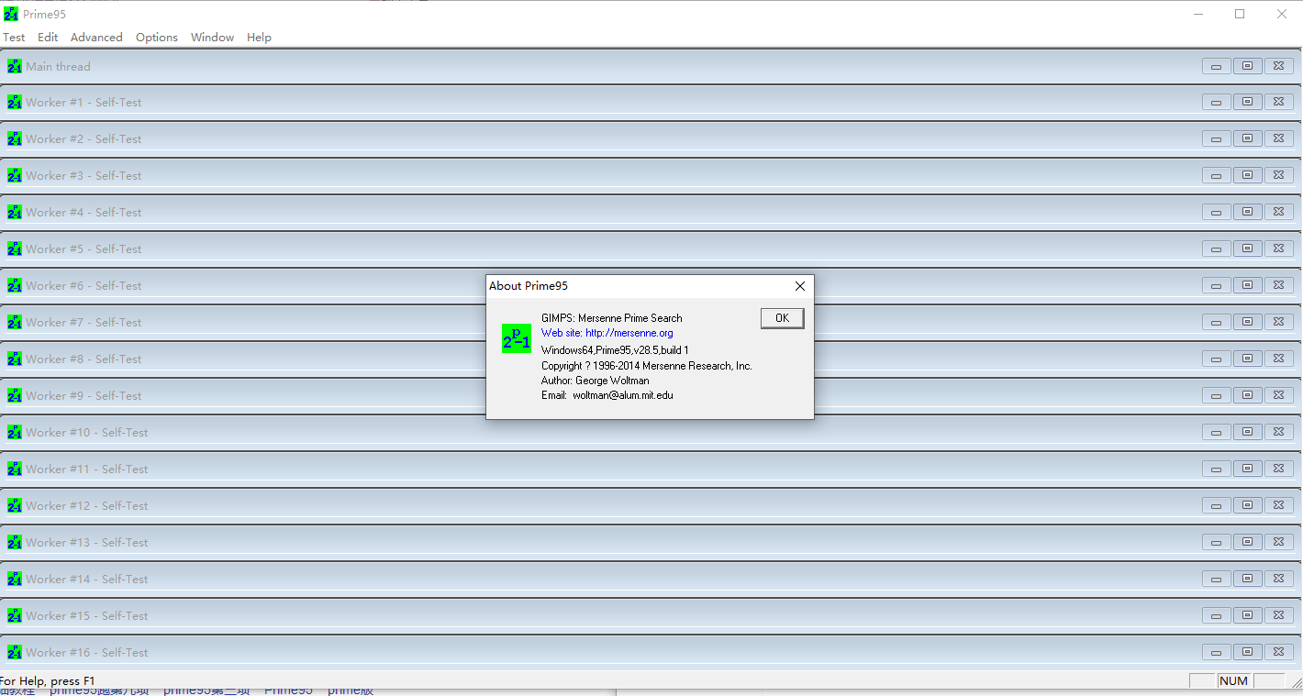
Task: Close the Worker #3 window
Action: tap(1278, 175)
